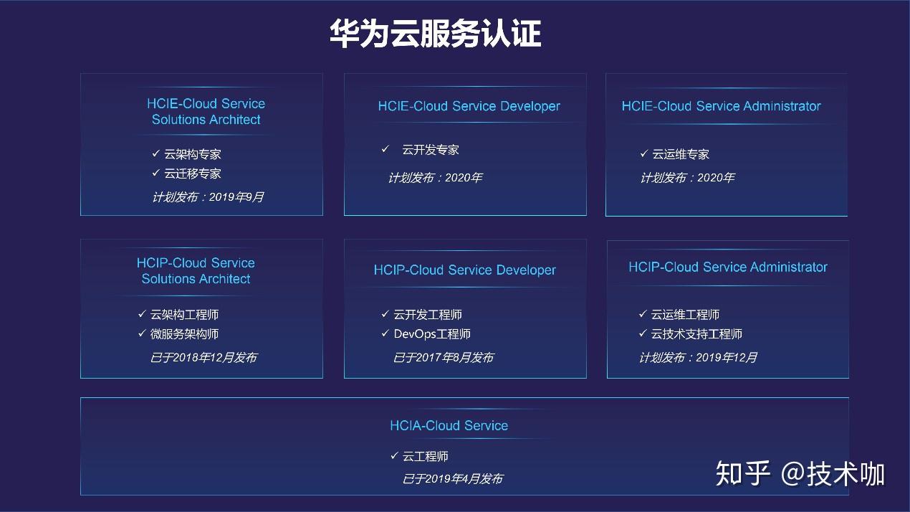The height and width of the screenshot is (512, 910).
Task: Click the 云开发工程师 list item
Action: [428, 315]
